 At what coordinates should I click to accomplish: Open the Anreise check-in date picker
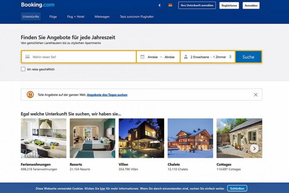pyautogui.click(x=153, y=57)
